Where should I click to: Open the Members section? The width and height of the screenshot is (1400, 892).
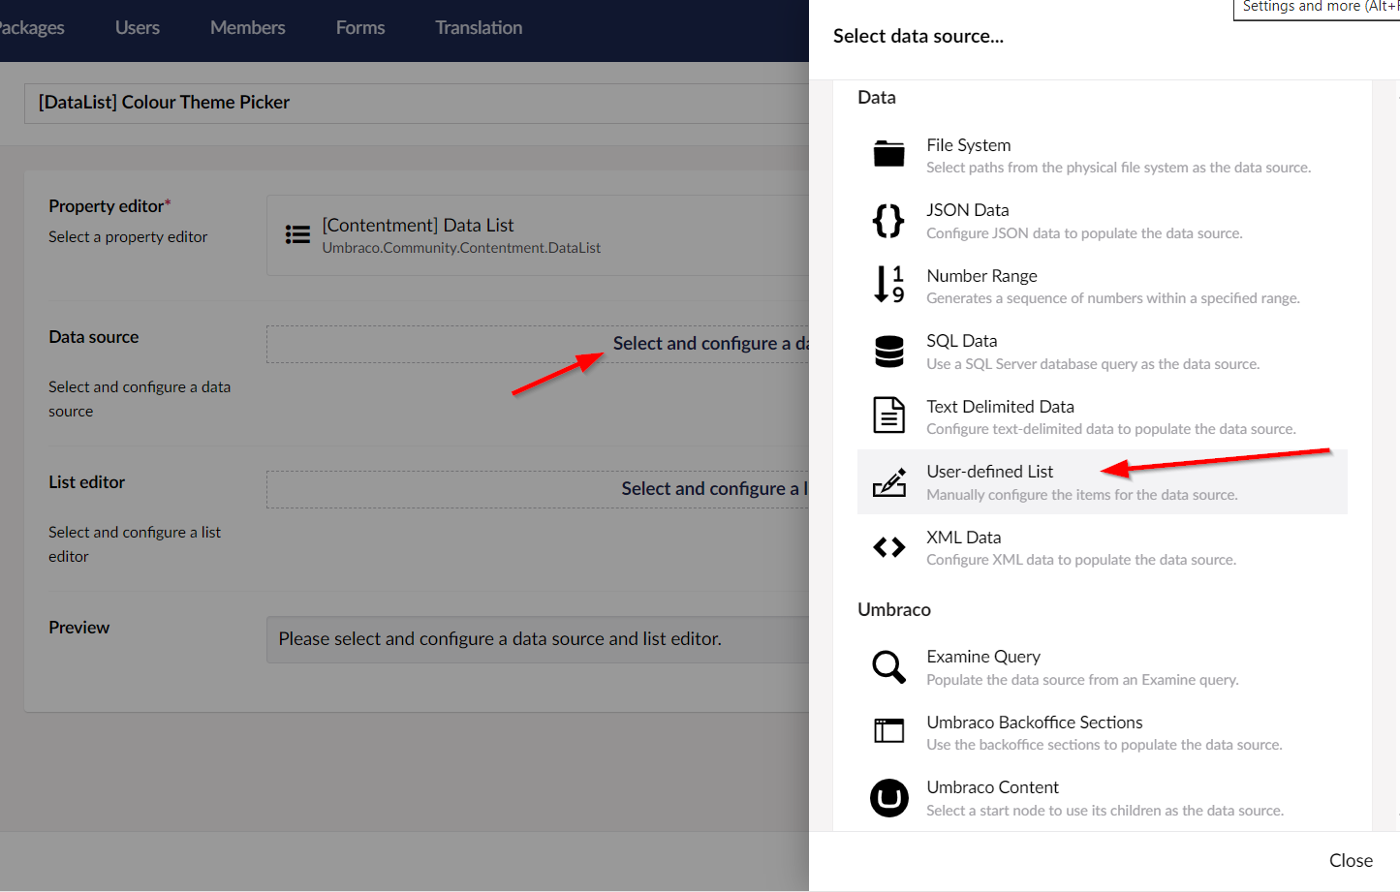248,28
